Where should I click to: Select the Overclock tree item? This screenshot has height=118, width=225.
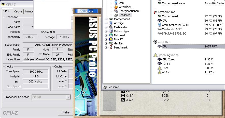point(125,7)
